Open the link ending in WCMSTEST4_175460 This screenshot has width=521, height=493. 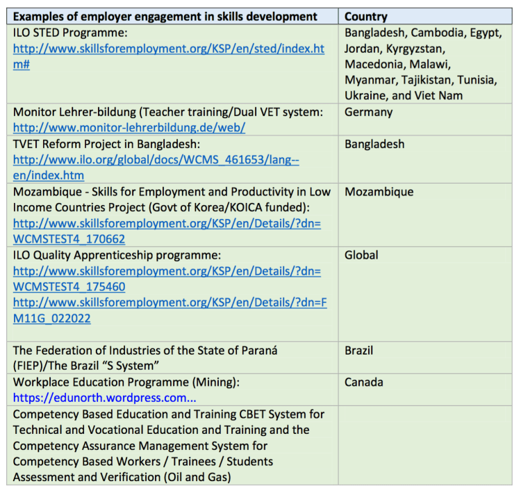[167, 271]
